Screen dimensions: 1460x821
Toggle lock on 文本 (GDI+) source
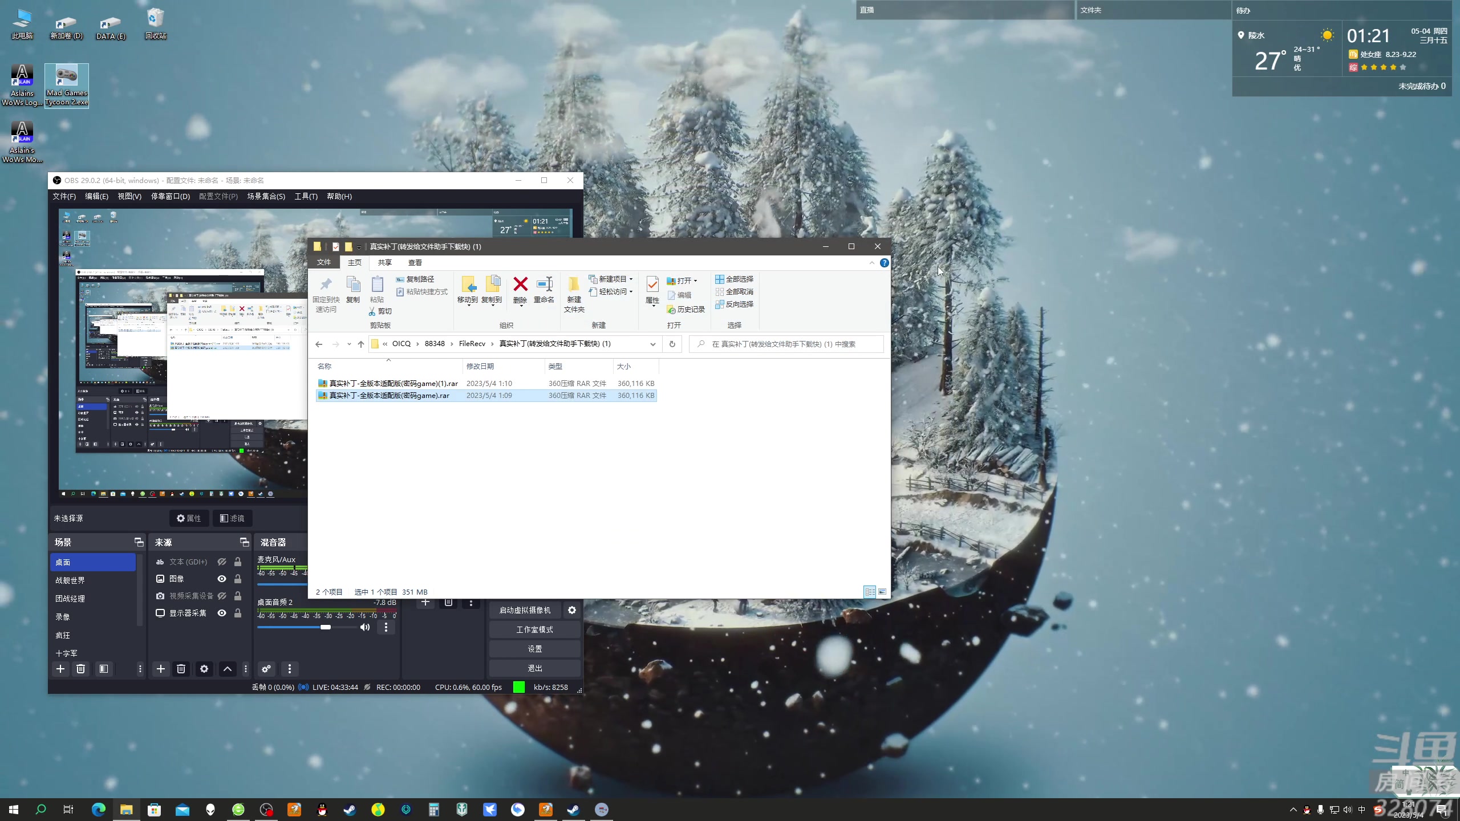pos(238,562)
